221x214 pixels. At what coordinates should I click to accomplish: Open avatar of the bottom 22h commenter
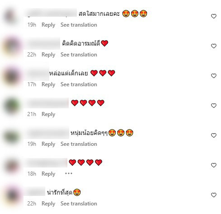click(x=12, y=195)
